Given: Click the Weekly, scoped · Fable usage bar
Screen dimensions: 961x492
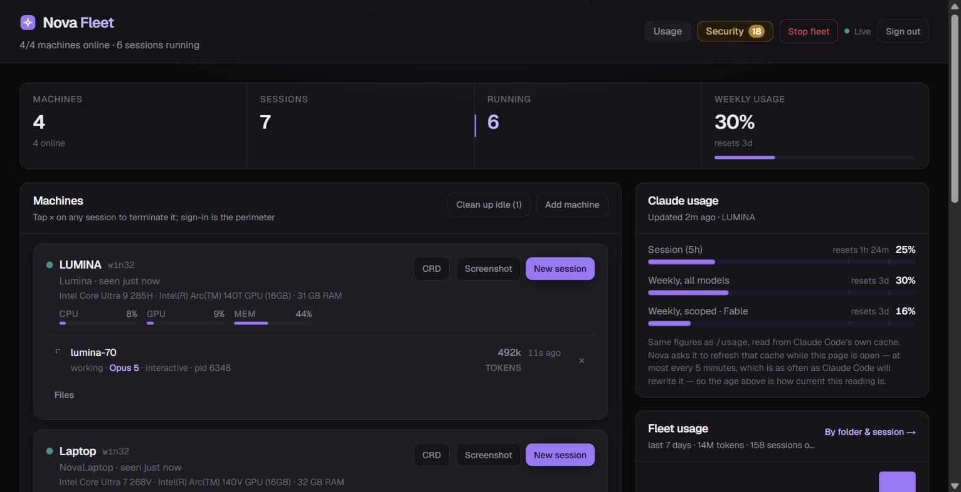Looking at the screenshot, I should [x=782, y=323].
